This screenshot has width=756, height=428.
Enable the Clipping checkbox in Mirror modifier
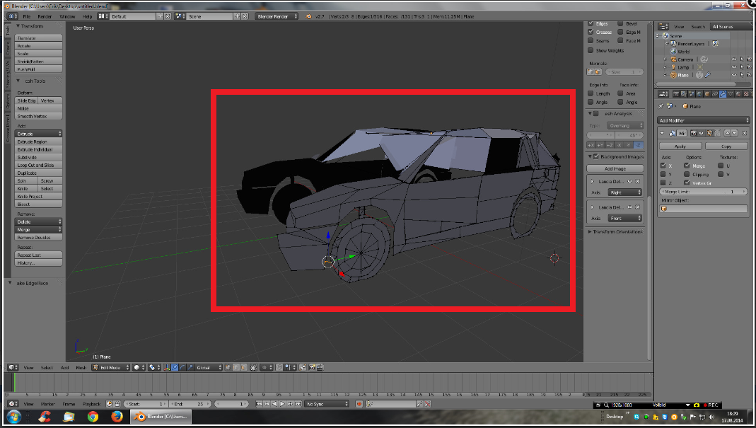click(x=687, y=174)
